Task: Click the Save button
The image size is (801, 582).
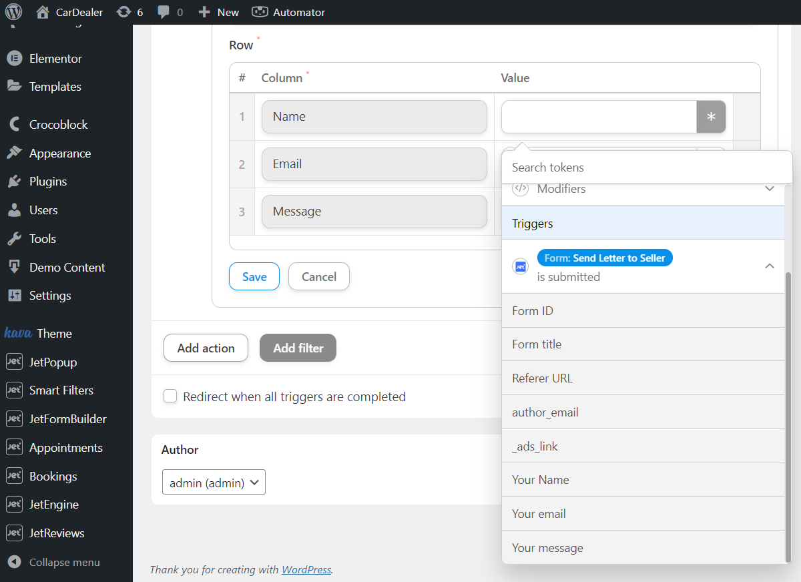Action: (x=254, y=276)
